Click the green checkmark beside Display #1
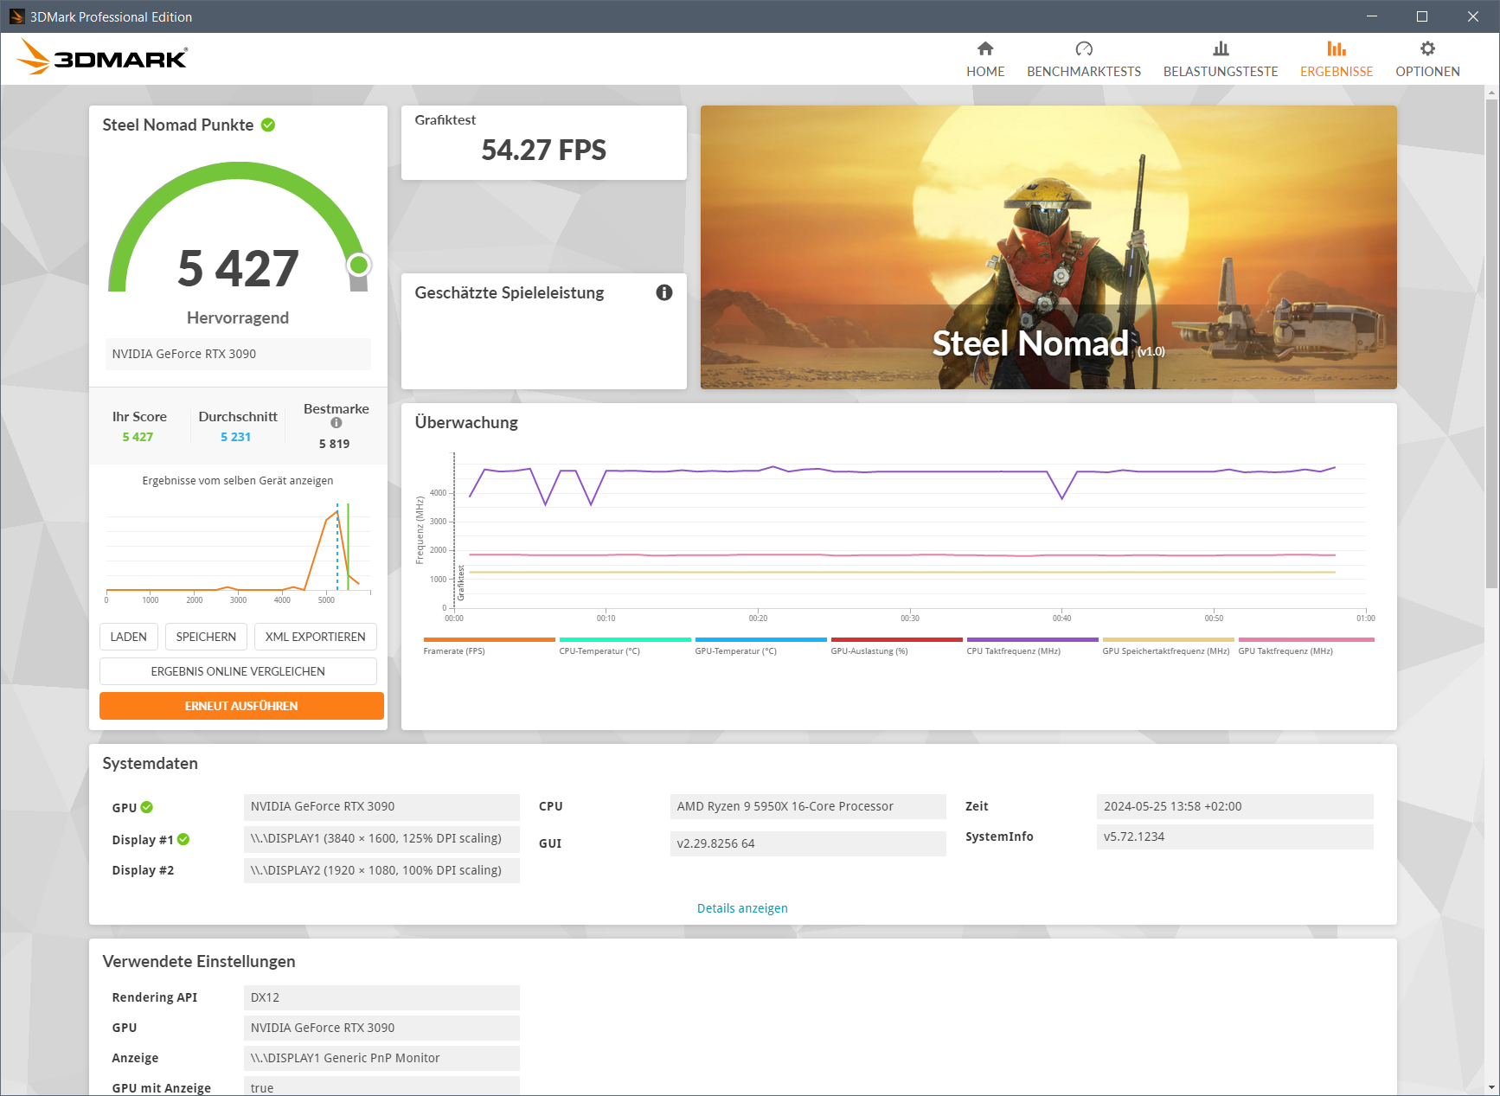 tap(183, 838)
